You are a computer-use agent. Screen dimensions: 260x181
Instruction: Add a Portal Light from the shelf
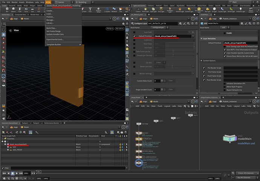click(231, 10)
